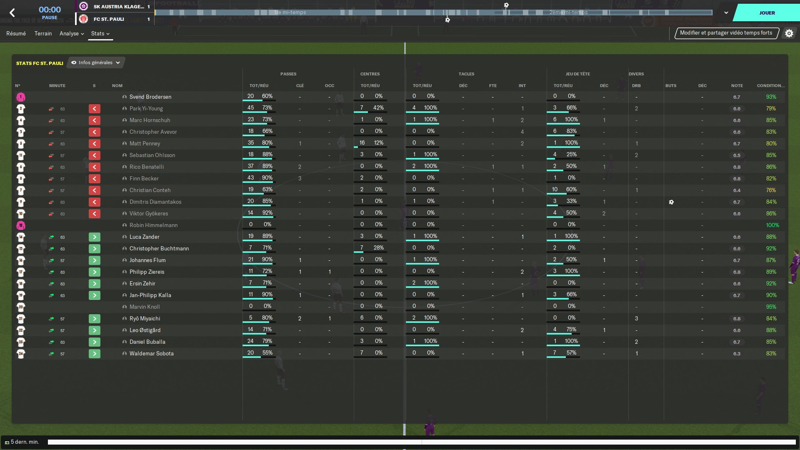Click green substitution arrow beside Luca Zander
This screenshot has height=450, width=800.
[95, 237]
